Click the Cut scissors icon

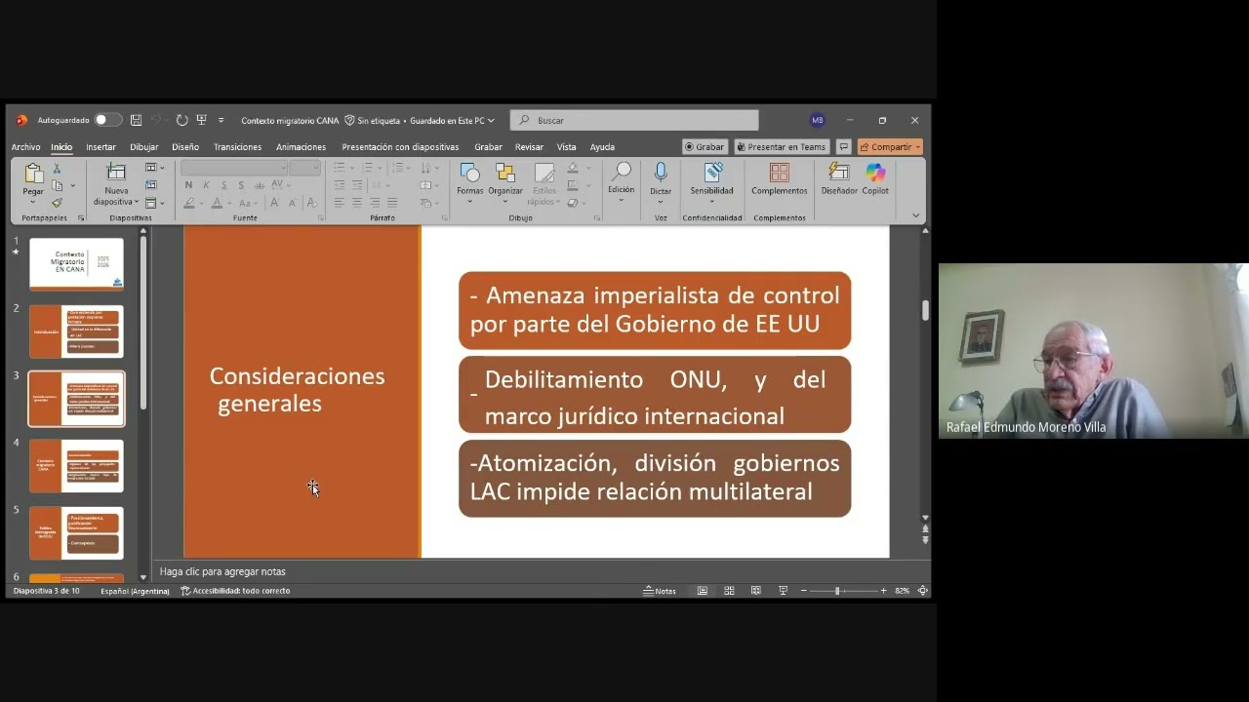coord(57,169)
